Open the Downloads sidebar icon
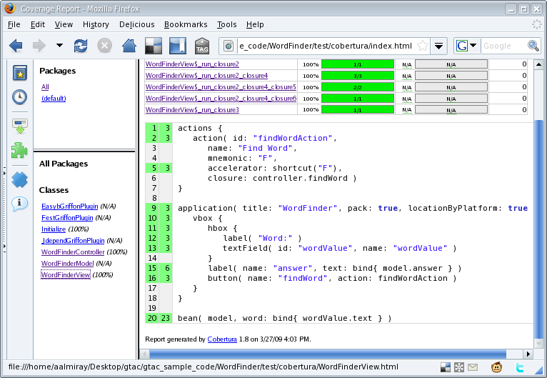The height and width of the screenshot is (378, 547). 19,126
